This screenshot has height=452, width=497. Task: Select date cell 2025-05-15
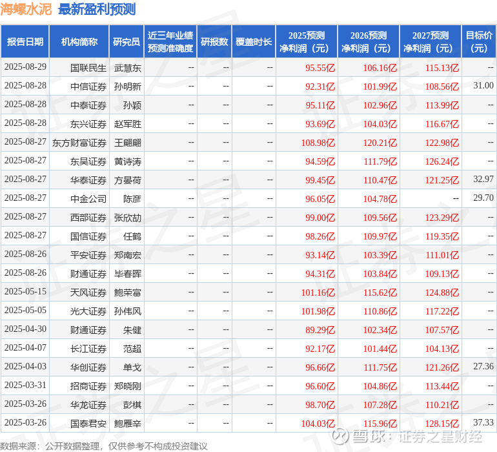click(25, 291)
